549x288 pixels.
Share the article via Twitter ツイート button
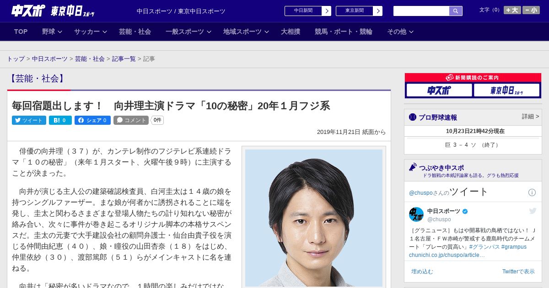[x=29, y=120]
